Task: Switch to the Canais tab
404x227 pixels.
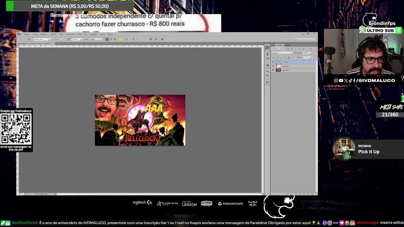Action: click(x=287, y=45)
